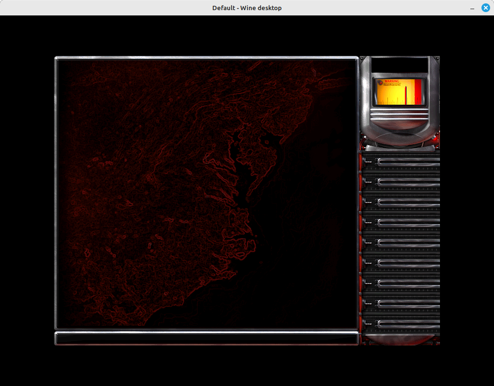Minimize the Wine desktop window
This screenshot has height=386, width=494.
tap(472, 8)
